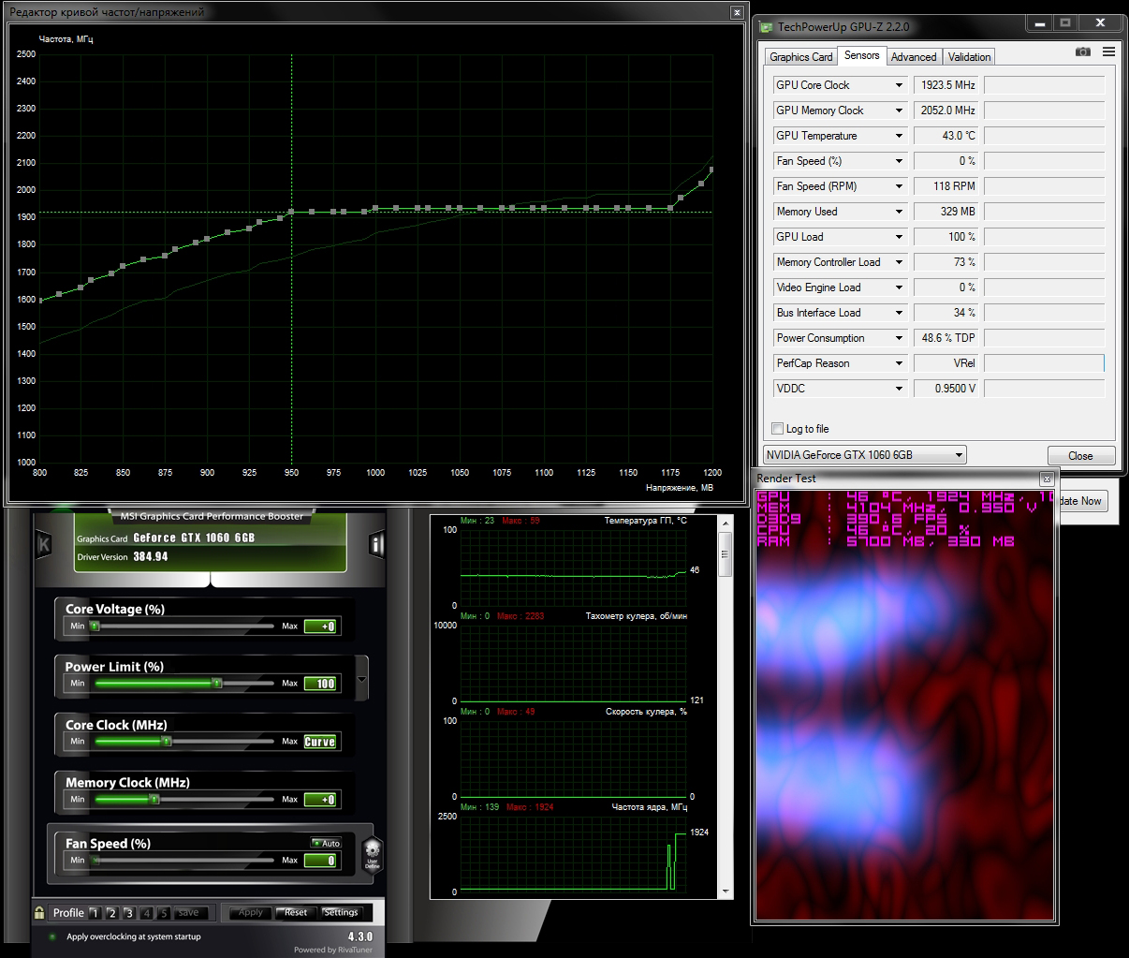Switch to the Sensors tab

click(x=861, y=55)
